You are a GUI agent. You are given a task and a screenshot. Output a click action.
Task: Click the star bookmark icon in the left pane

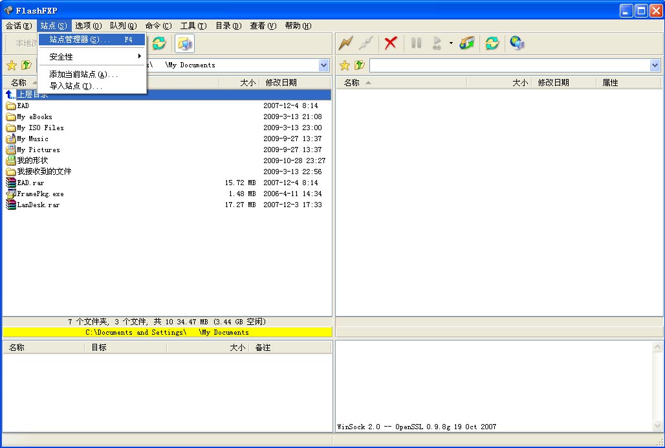coord(12,65)
